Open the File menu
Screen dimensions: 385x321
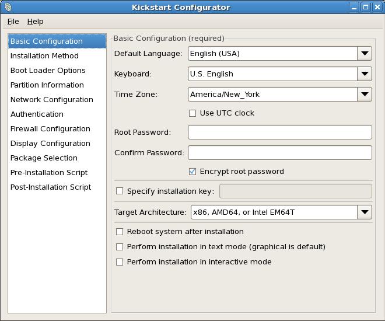tap(13, 22)
